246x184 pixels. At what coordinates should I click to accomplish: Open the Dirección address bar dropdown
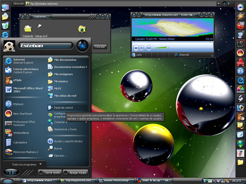(219, 3)
